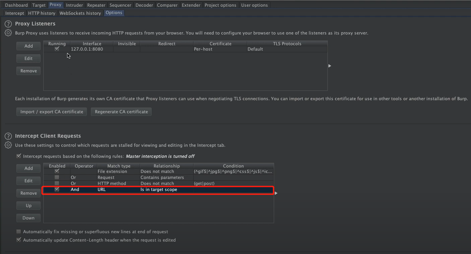Enable automatically fix missing new lines option
The width and height of the screenshot is (471, 254).
click(x=19, y=232)
